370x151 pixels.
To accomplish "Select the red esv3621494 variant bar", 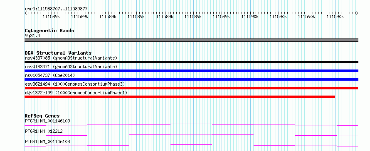I will [191, 88].
